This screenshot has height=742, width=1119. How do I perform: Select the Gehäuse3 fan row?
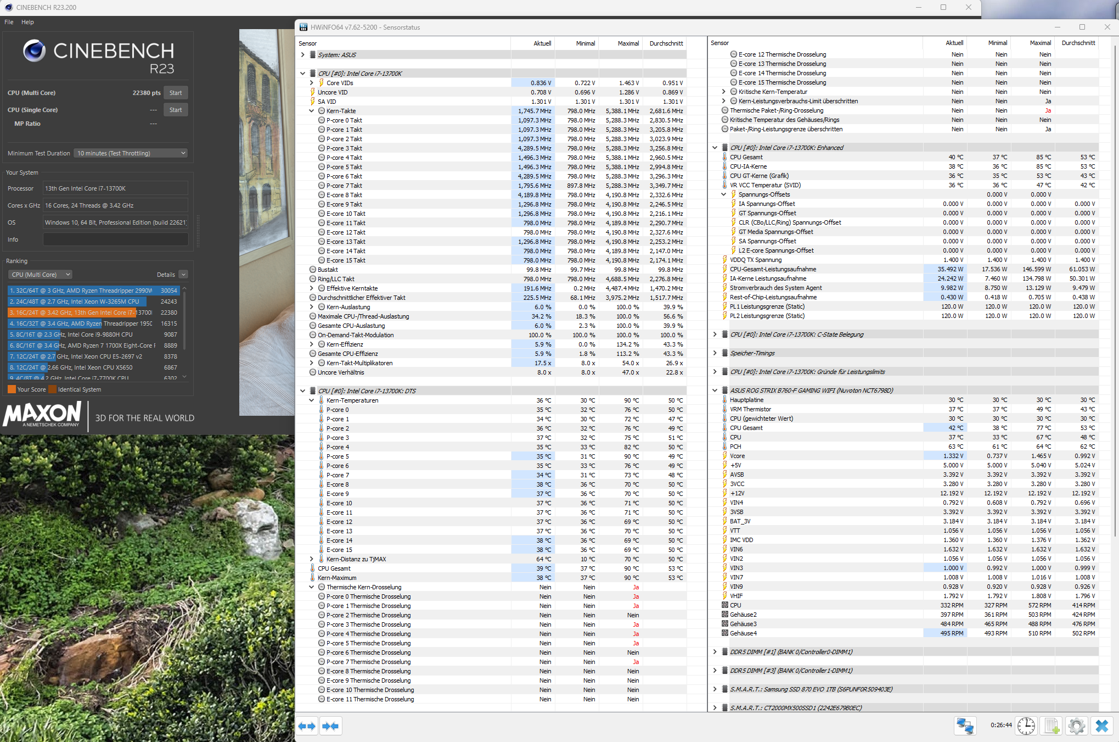[903, 624]
